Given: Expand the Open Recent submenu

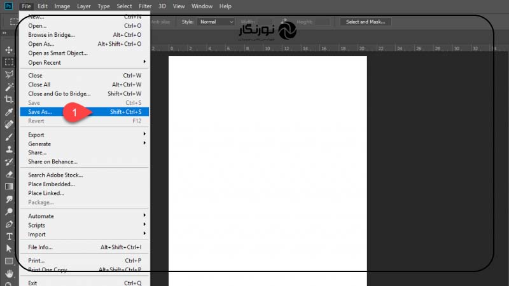Looking at the screenshot, I should [x=85, y=62].
